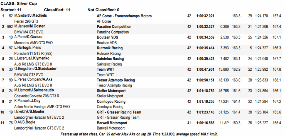Select car number 992 in second row

pyautogui.click(x=10, y=27)
